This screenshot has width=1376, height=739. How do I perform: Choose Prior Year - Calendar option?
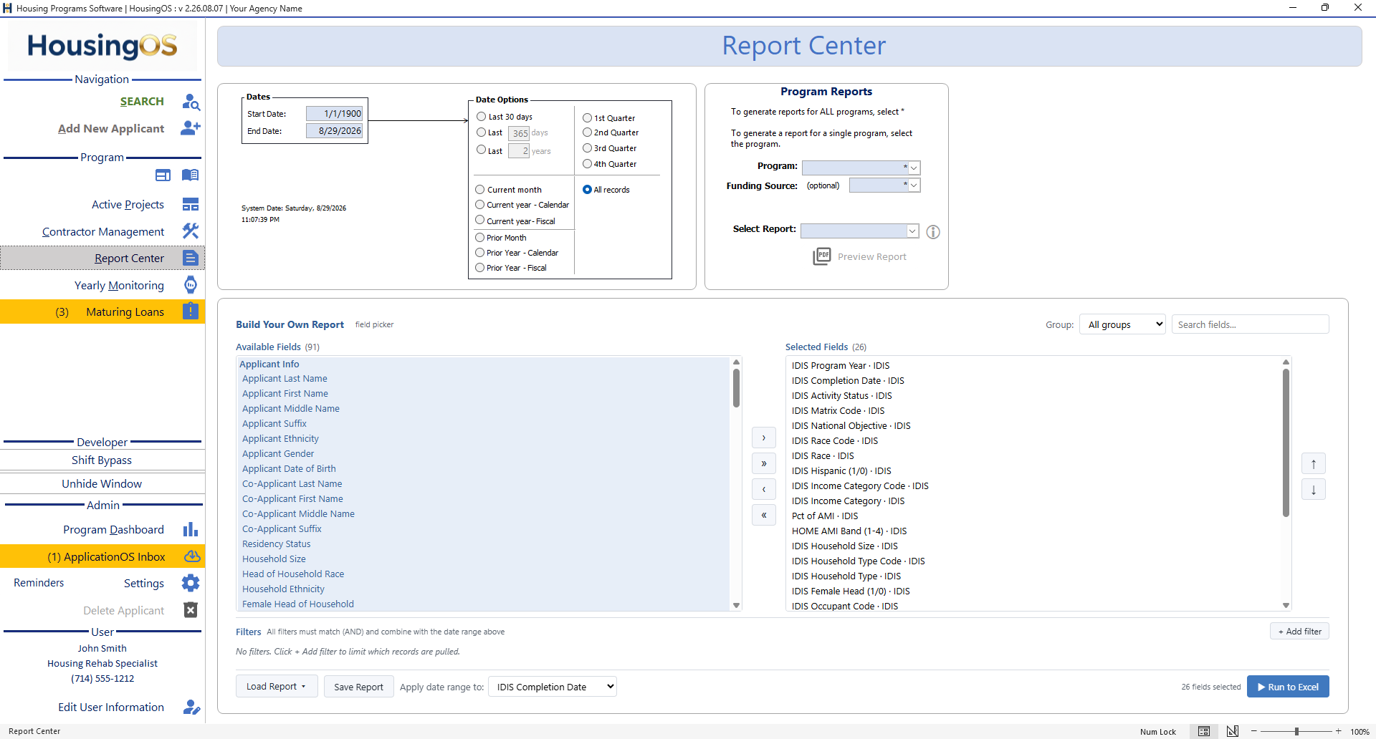pyautogui.click(x=480, y=253)
